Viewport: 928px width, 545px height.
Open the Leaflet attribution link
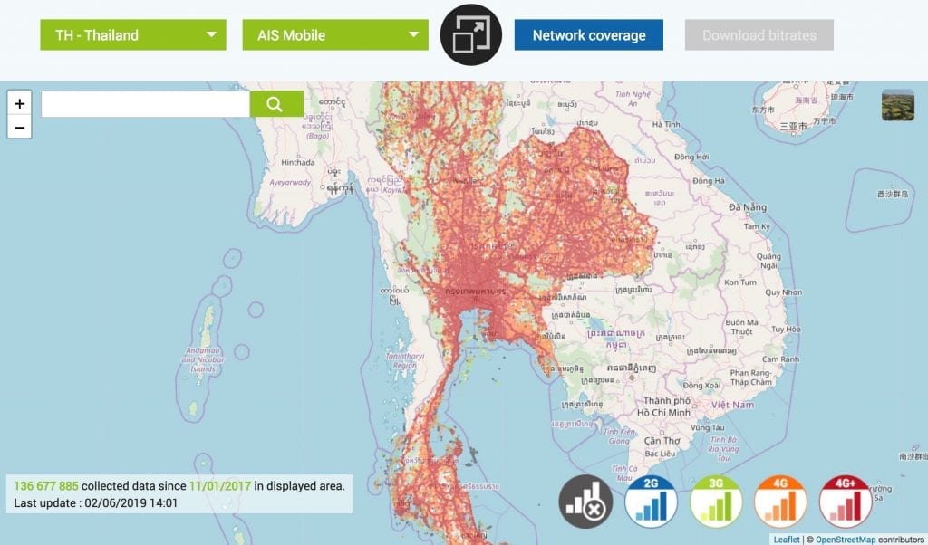[787, 539]
